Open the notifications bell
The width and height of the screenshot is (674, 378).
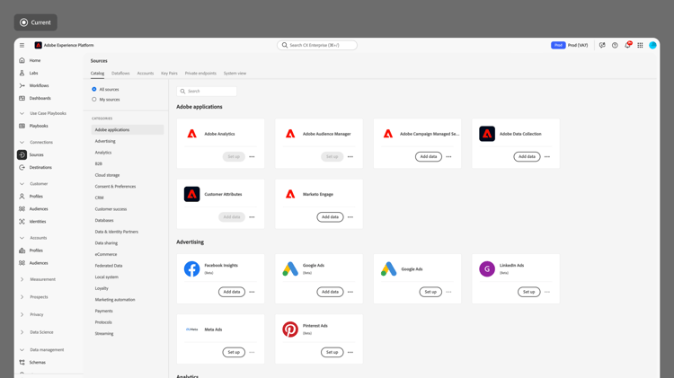(627, 45)
